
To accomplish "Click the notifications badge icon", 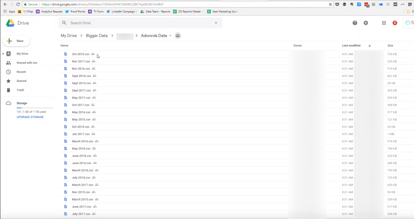I will (x=395, y=23).
